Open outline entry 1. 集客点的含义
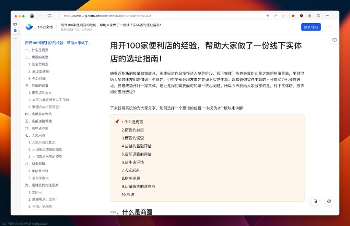350x226 pixels. pos(41,93)
